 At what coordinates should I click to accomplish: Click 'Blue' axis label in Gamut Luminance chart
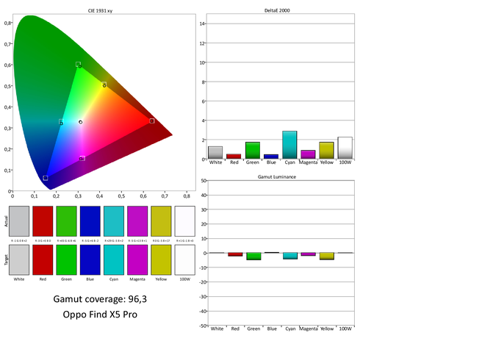pos(272,329)
